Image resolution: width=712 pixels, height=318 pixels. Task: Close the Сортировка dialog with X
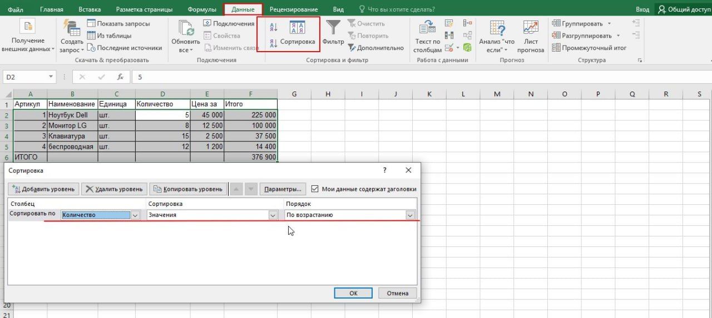click(x=408, y=170)
